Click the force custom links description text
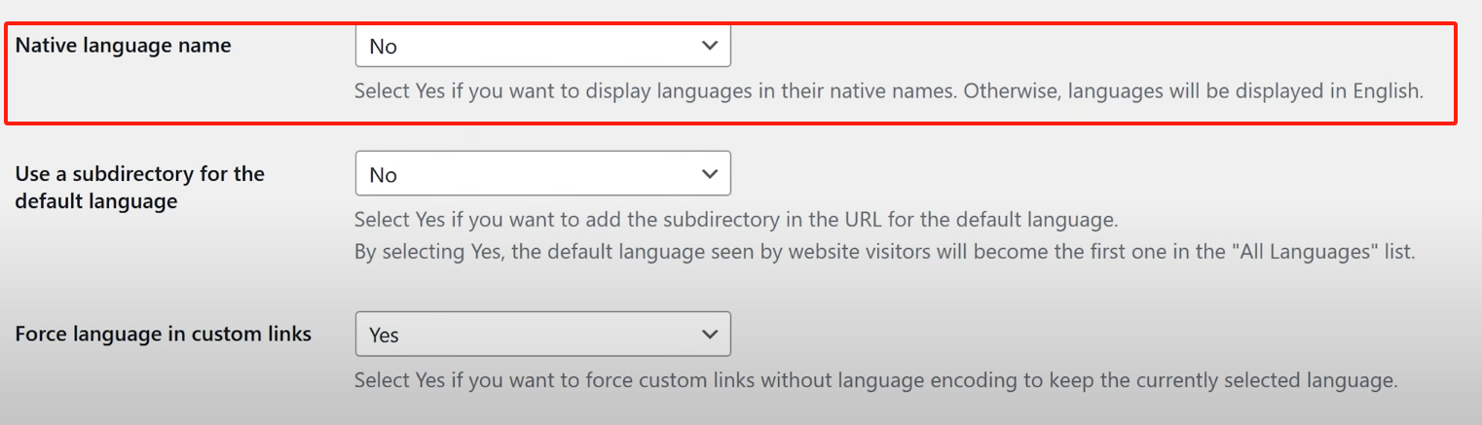 coord(875,380)
